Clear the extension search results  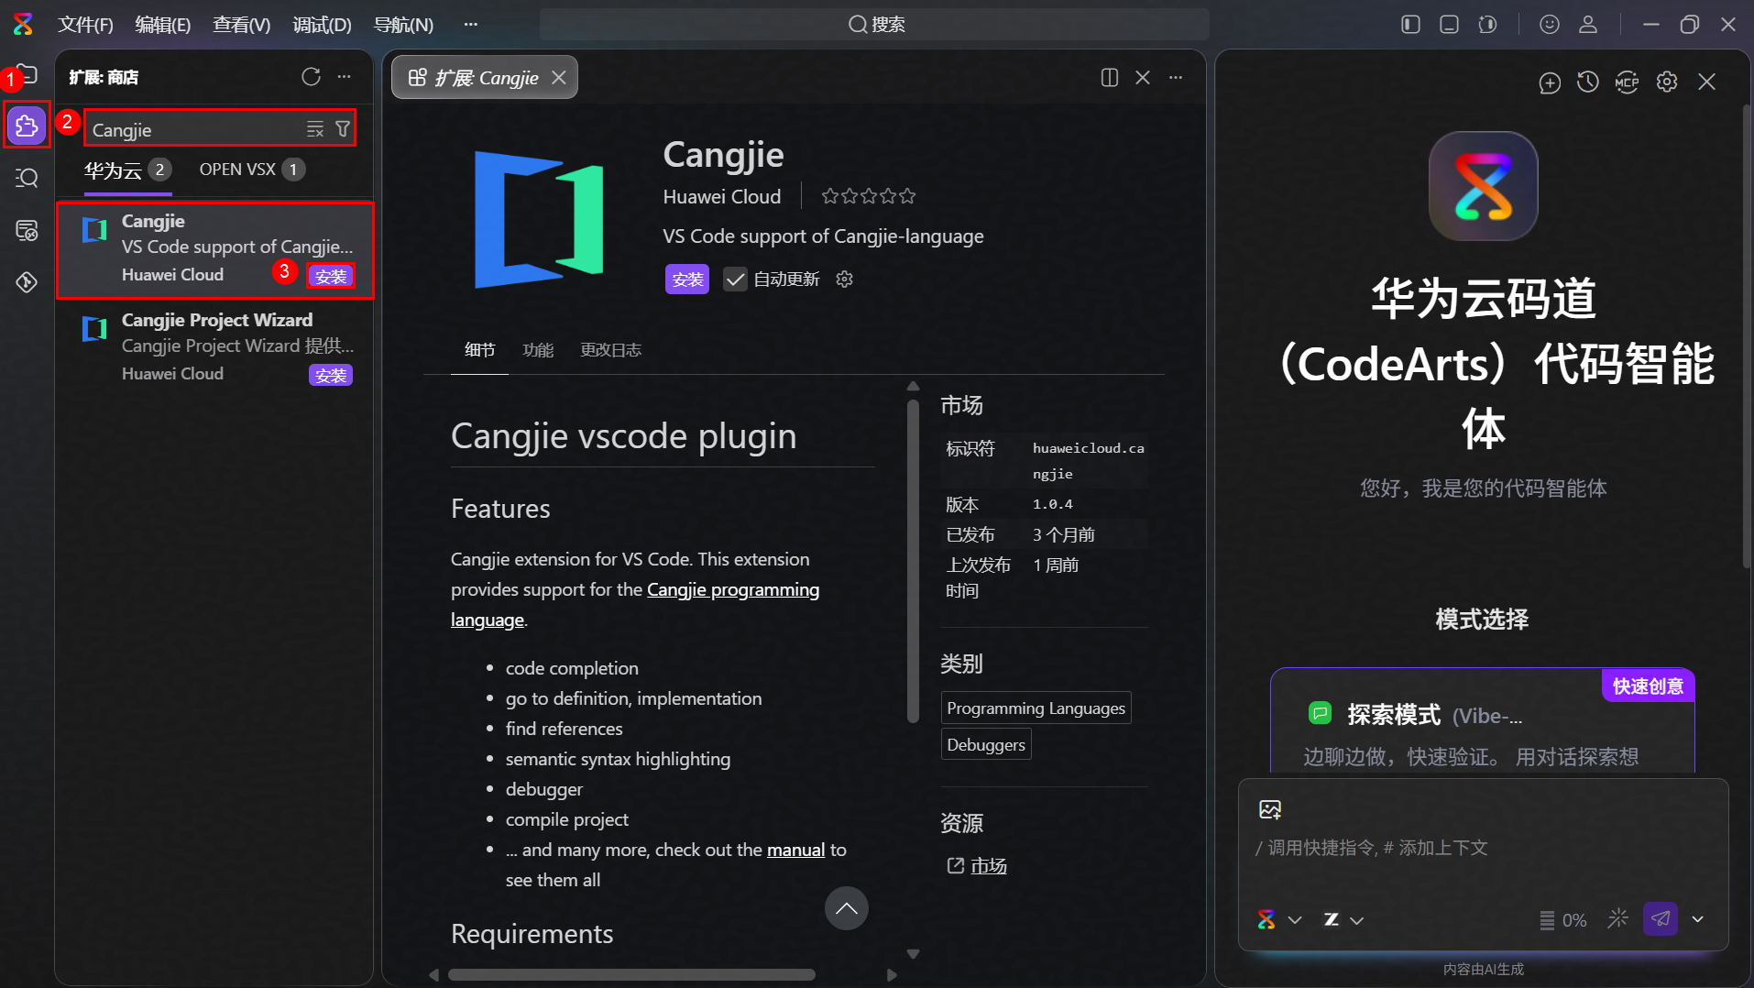click(x=315, y=129)
